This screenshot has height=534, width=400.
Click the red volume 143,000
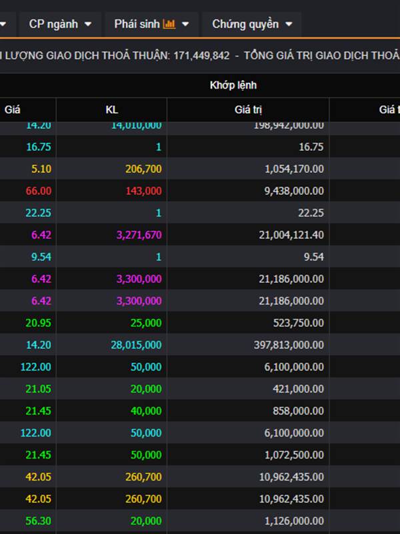click(143, 191)
